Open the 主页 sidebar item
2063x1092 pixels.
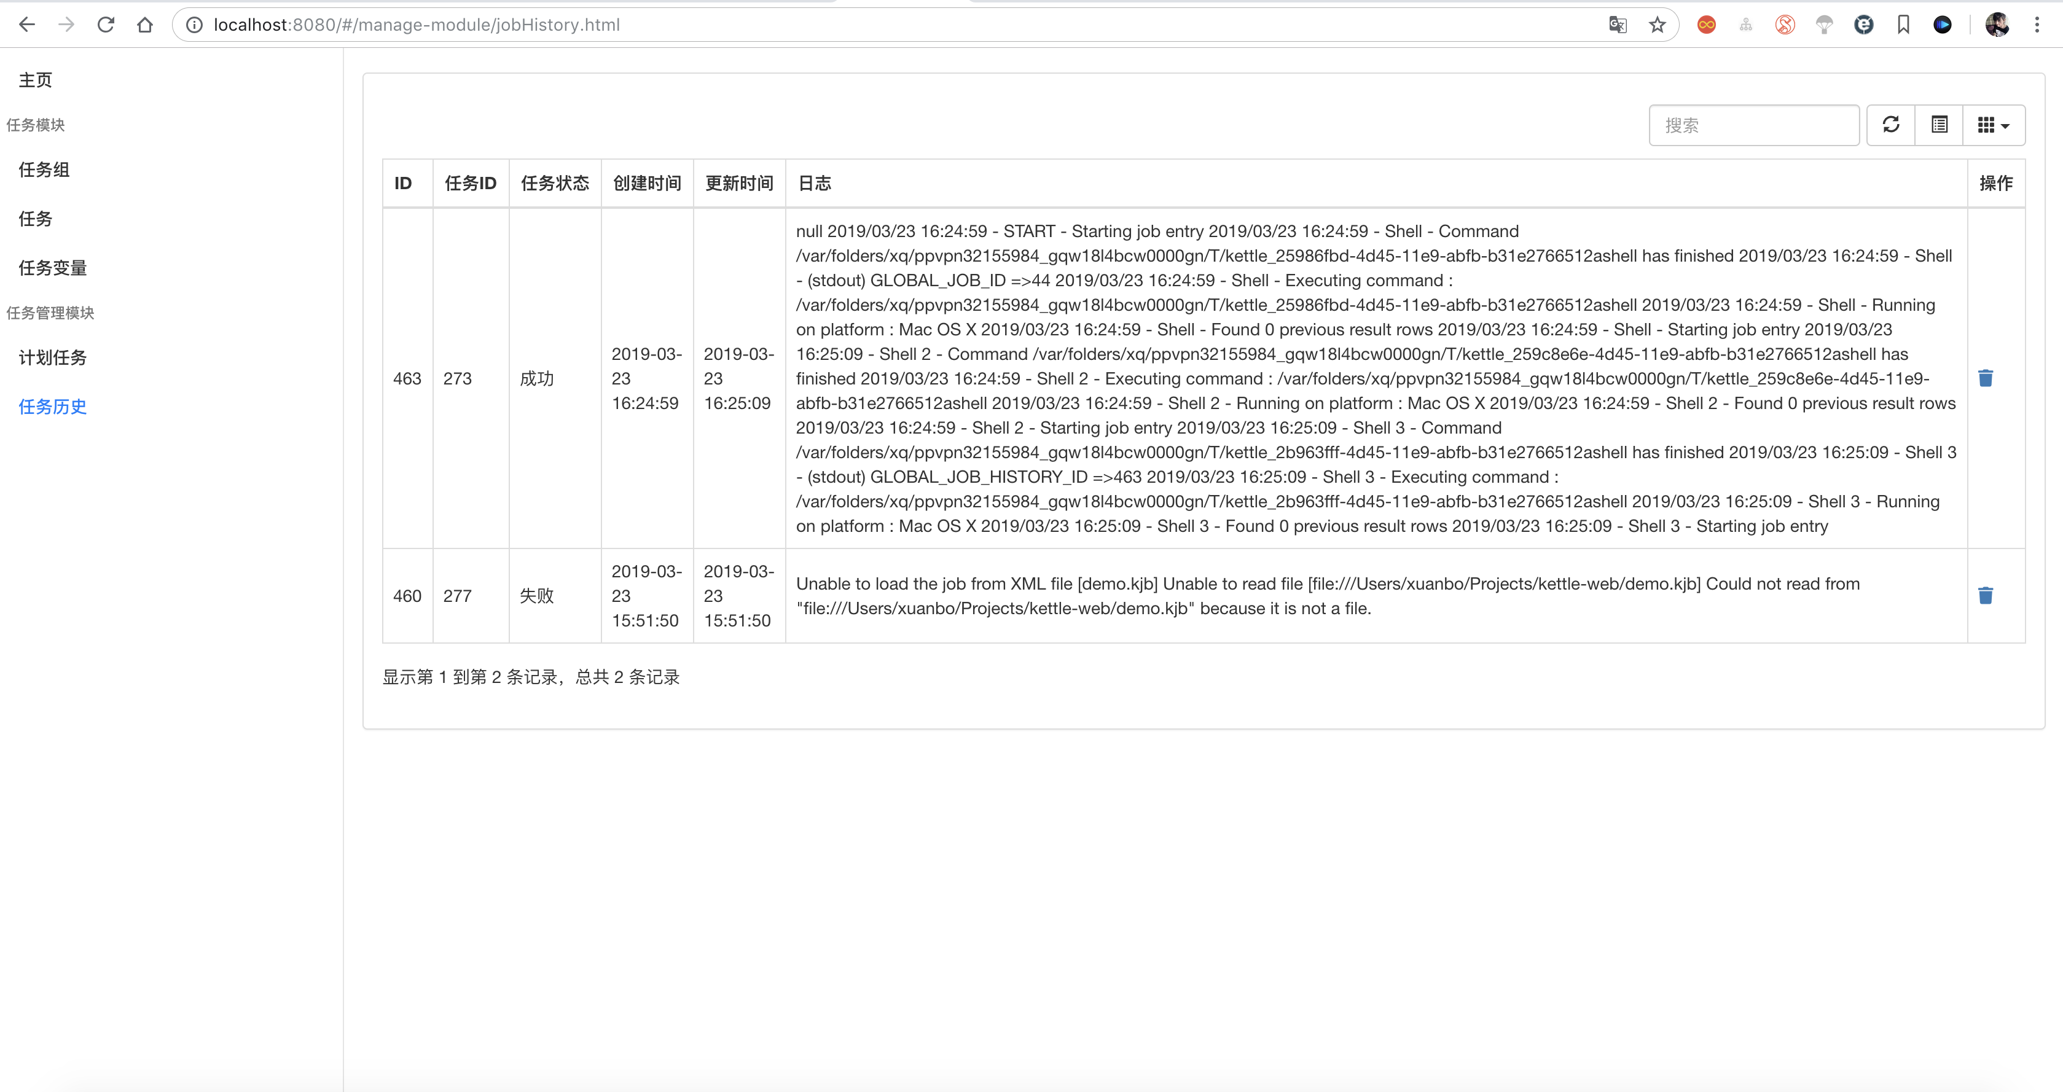pos(35,80)
